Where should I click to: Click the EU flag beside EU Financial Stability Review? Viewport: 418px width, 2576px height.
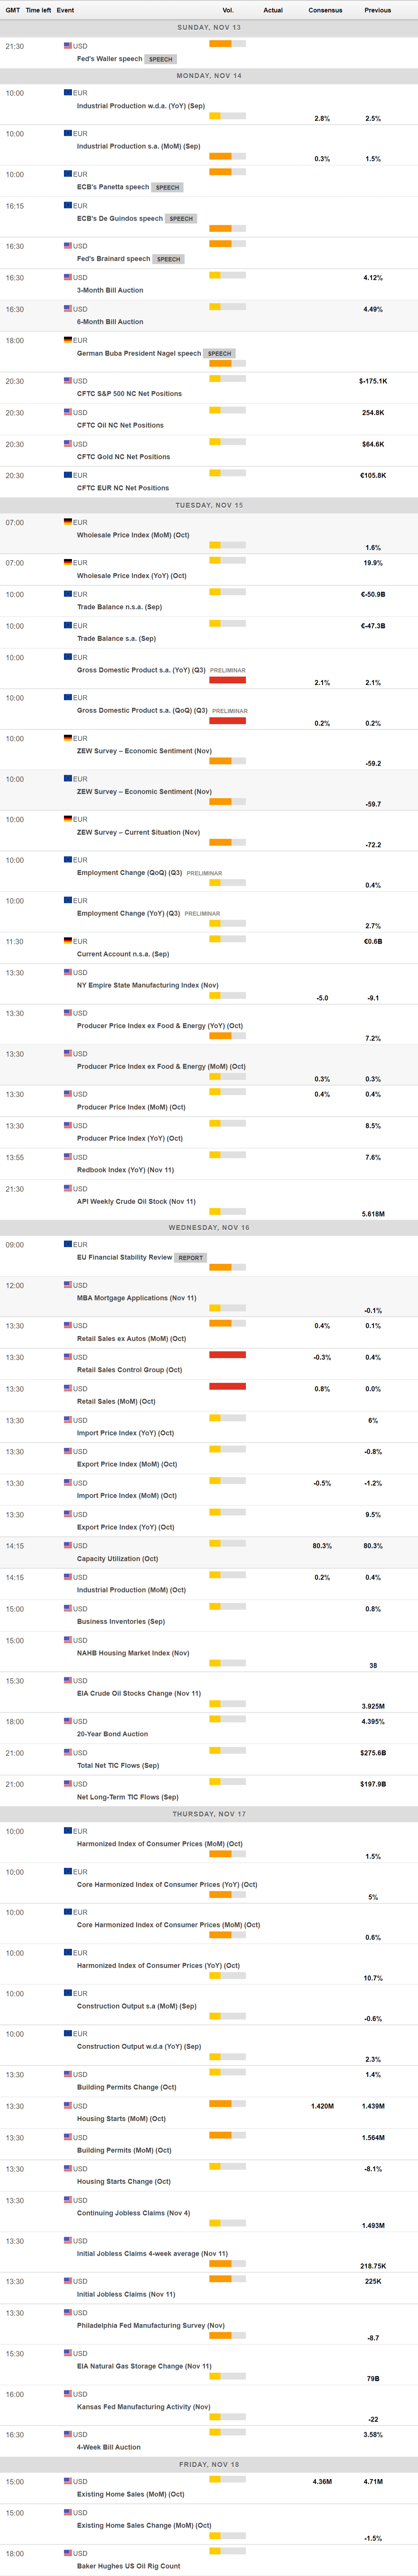68,1244
